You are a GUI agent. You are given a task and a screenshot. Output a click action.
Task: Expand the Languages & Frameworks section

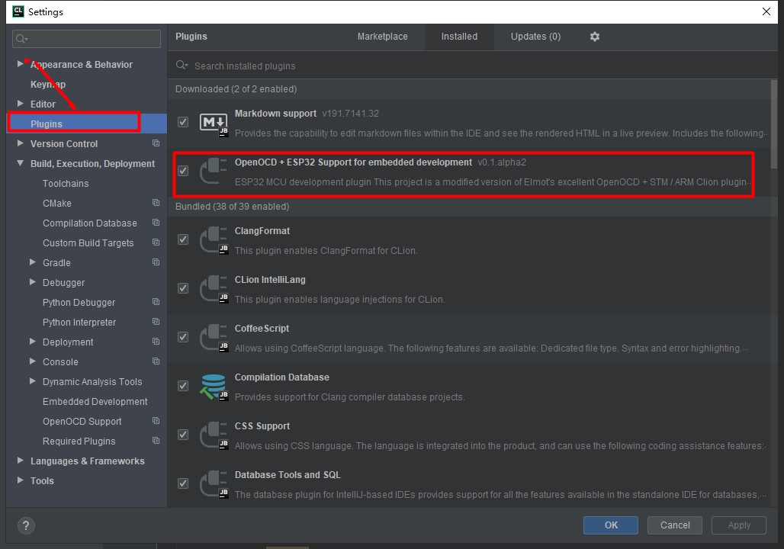[x=21, y=461]
